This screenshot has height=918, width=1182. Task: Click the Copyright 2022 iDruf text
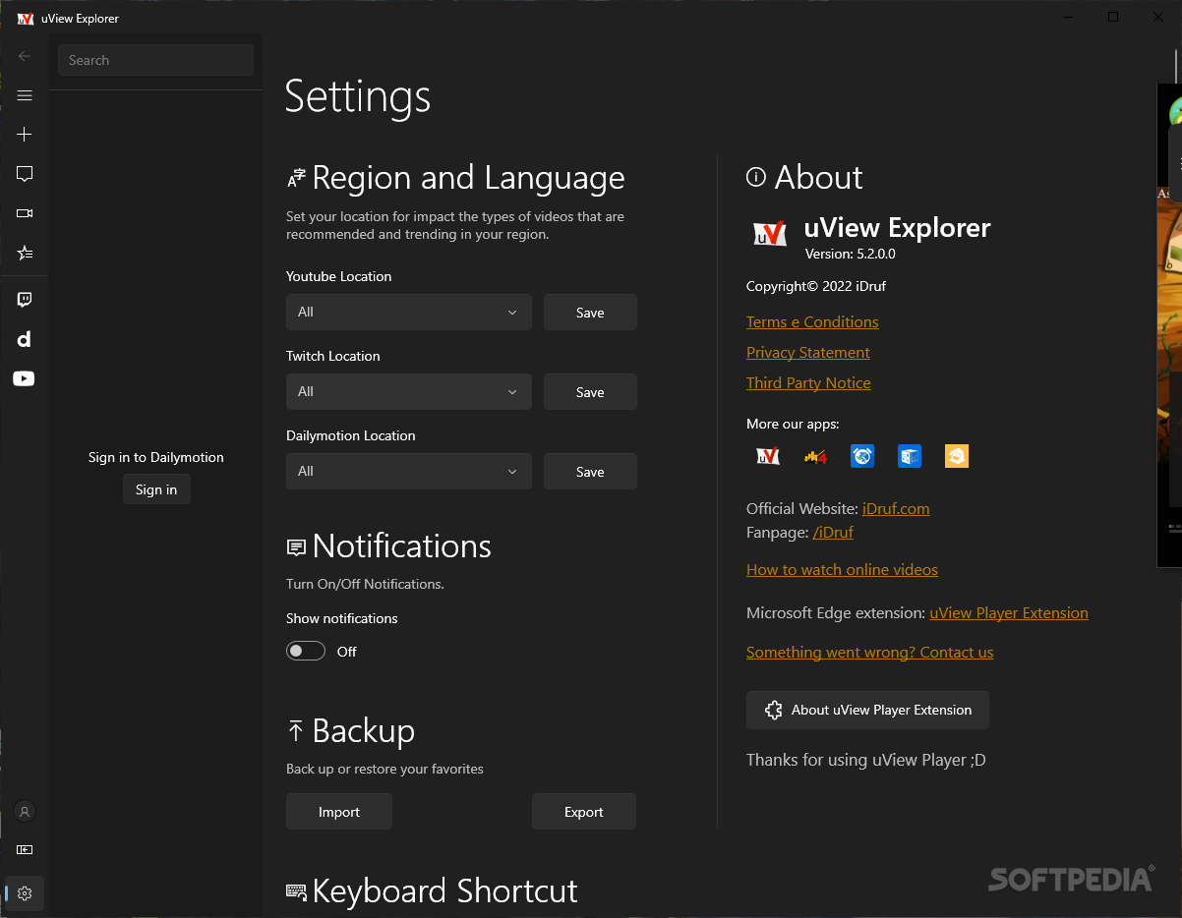[816, 286]
